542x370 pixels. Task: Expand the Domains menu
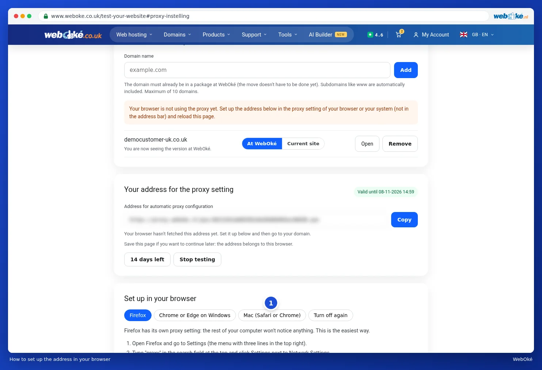pos(178,35)
